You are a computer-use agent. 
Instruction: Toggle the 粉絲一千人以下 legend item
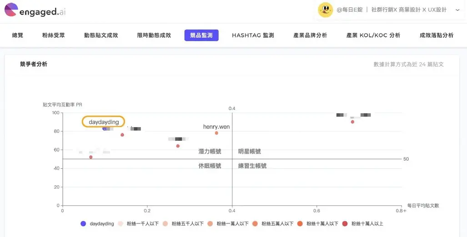pyautogui.click(x=139, y=224)
